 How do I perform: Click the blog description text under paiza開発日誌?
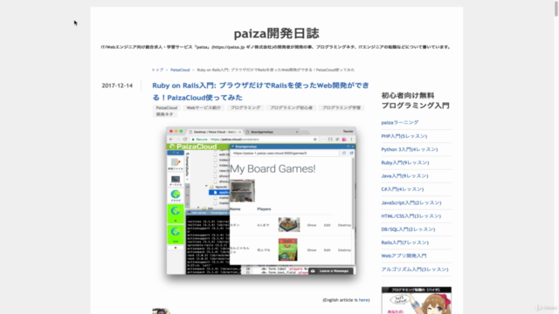pyautogui.click(x=276, y=47)
